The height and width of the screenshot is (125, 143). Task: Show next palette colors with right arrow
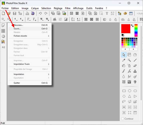(x=134, y=49)
